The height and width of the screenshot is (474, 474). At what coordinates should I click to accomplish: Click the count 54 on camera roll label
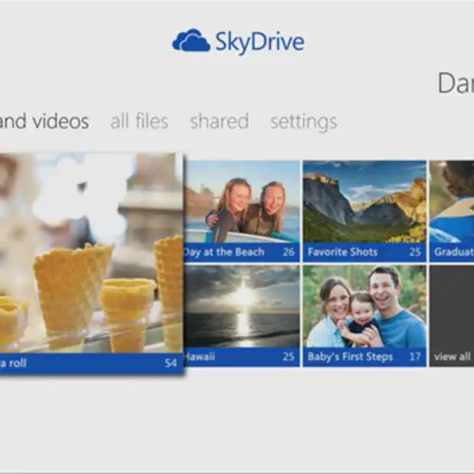click(x=170, y=362)
